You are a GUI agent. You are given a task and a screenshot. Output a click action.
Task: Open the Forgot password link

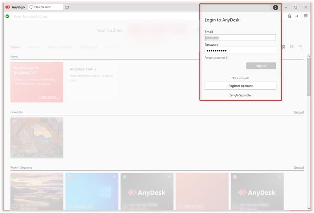(216, 58)
